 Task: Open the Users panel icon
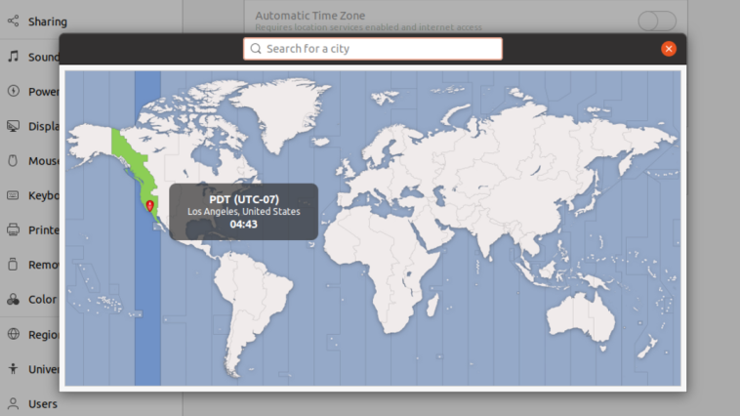pos(14,403)
